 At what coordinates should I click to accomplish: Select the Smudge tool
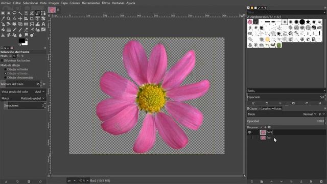[26, 35]
